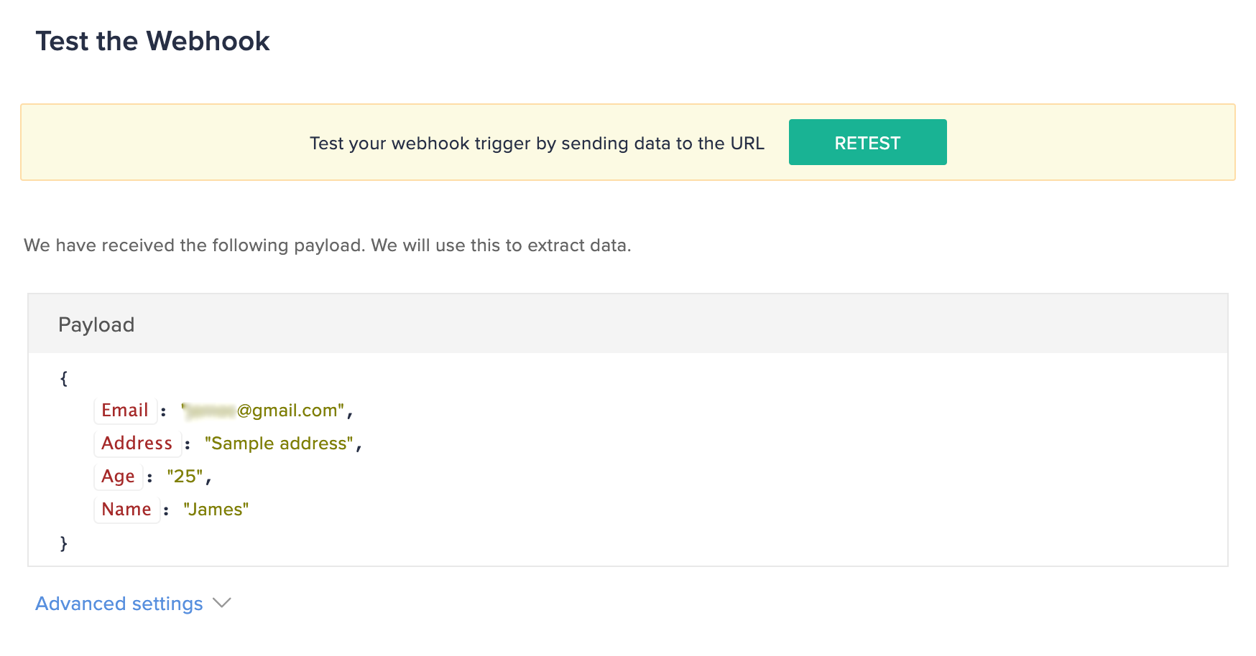Screen dimensions: 1256x656
Task: Select the Name payload key
Action: 126,510
